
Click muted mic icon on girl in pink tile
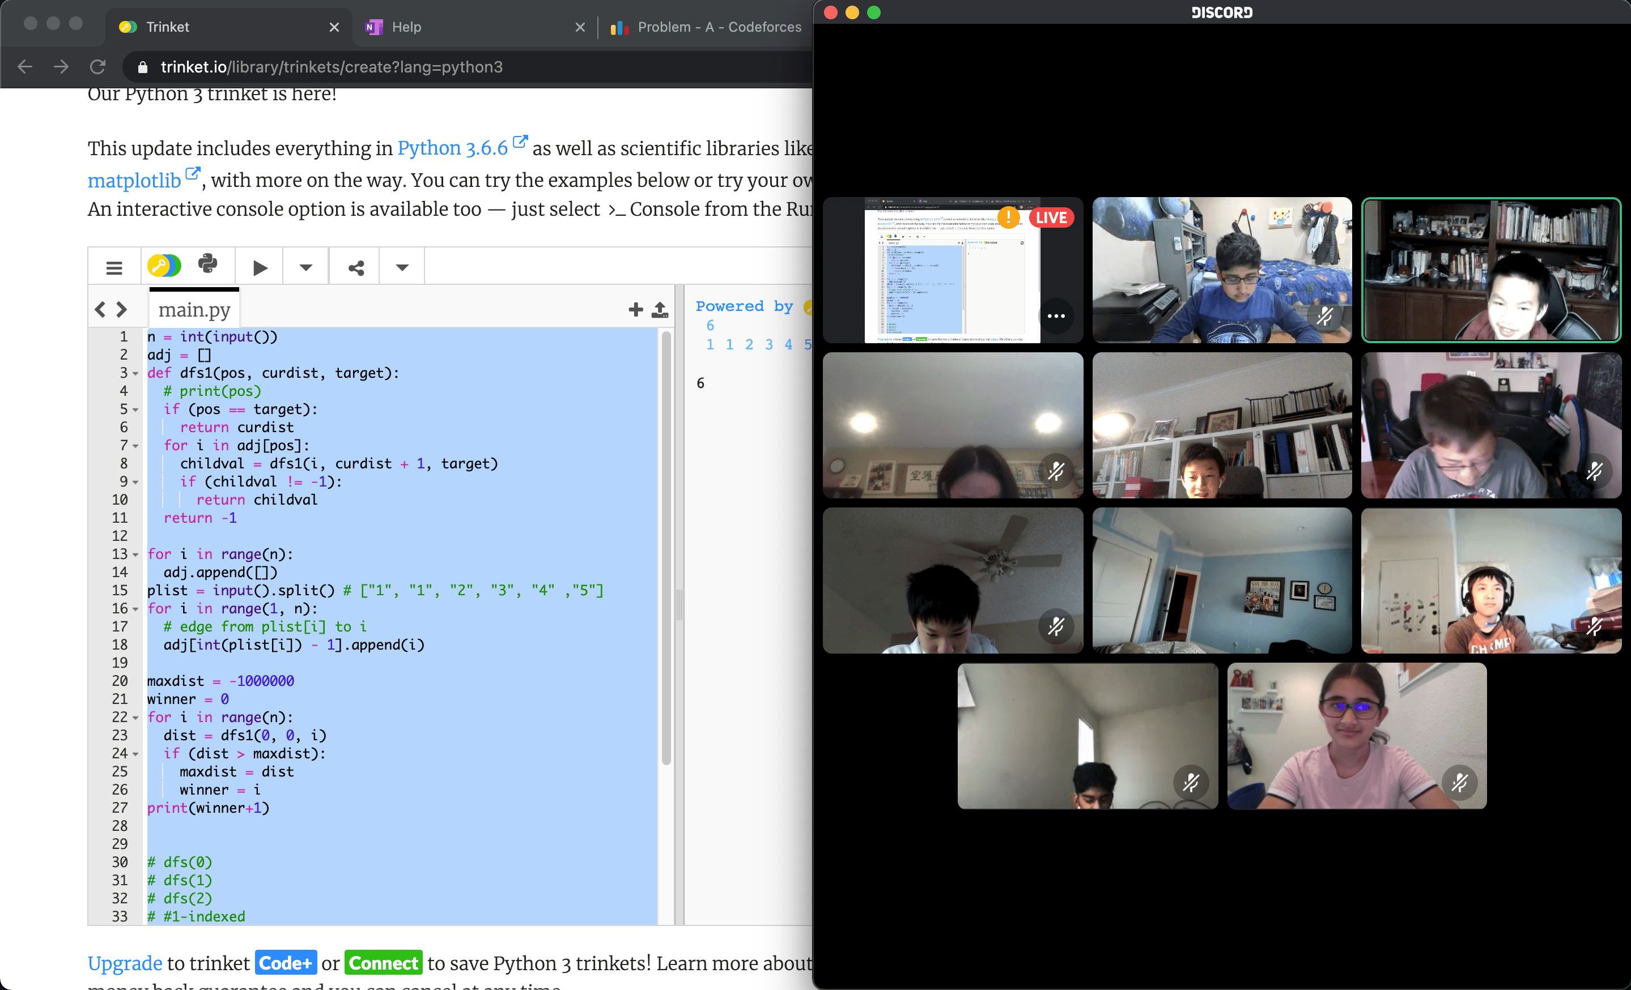(x=1459, y=782)
